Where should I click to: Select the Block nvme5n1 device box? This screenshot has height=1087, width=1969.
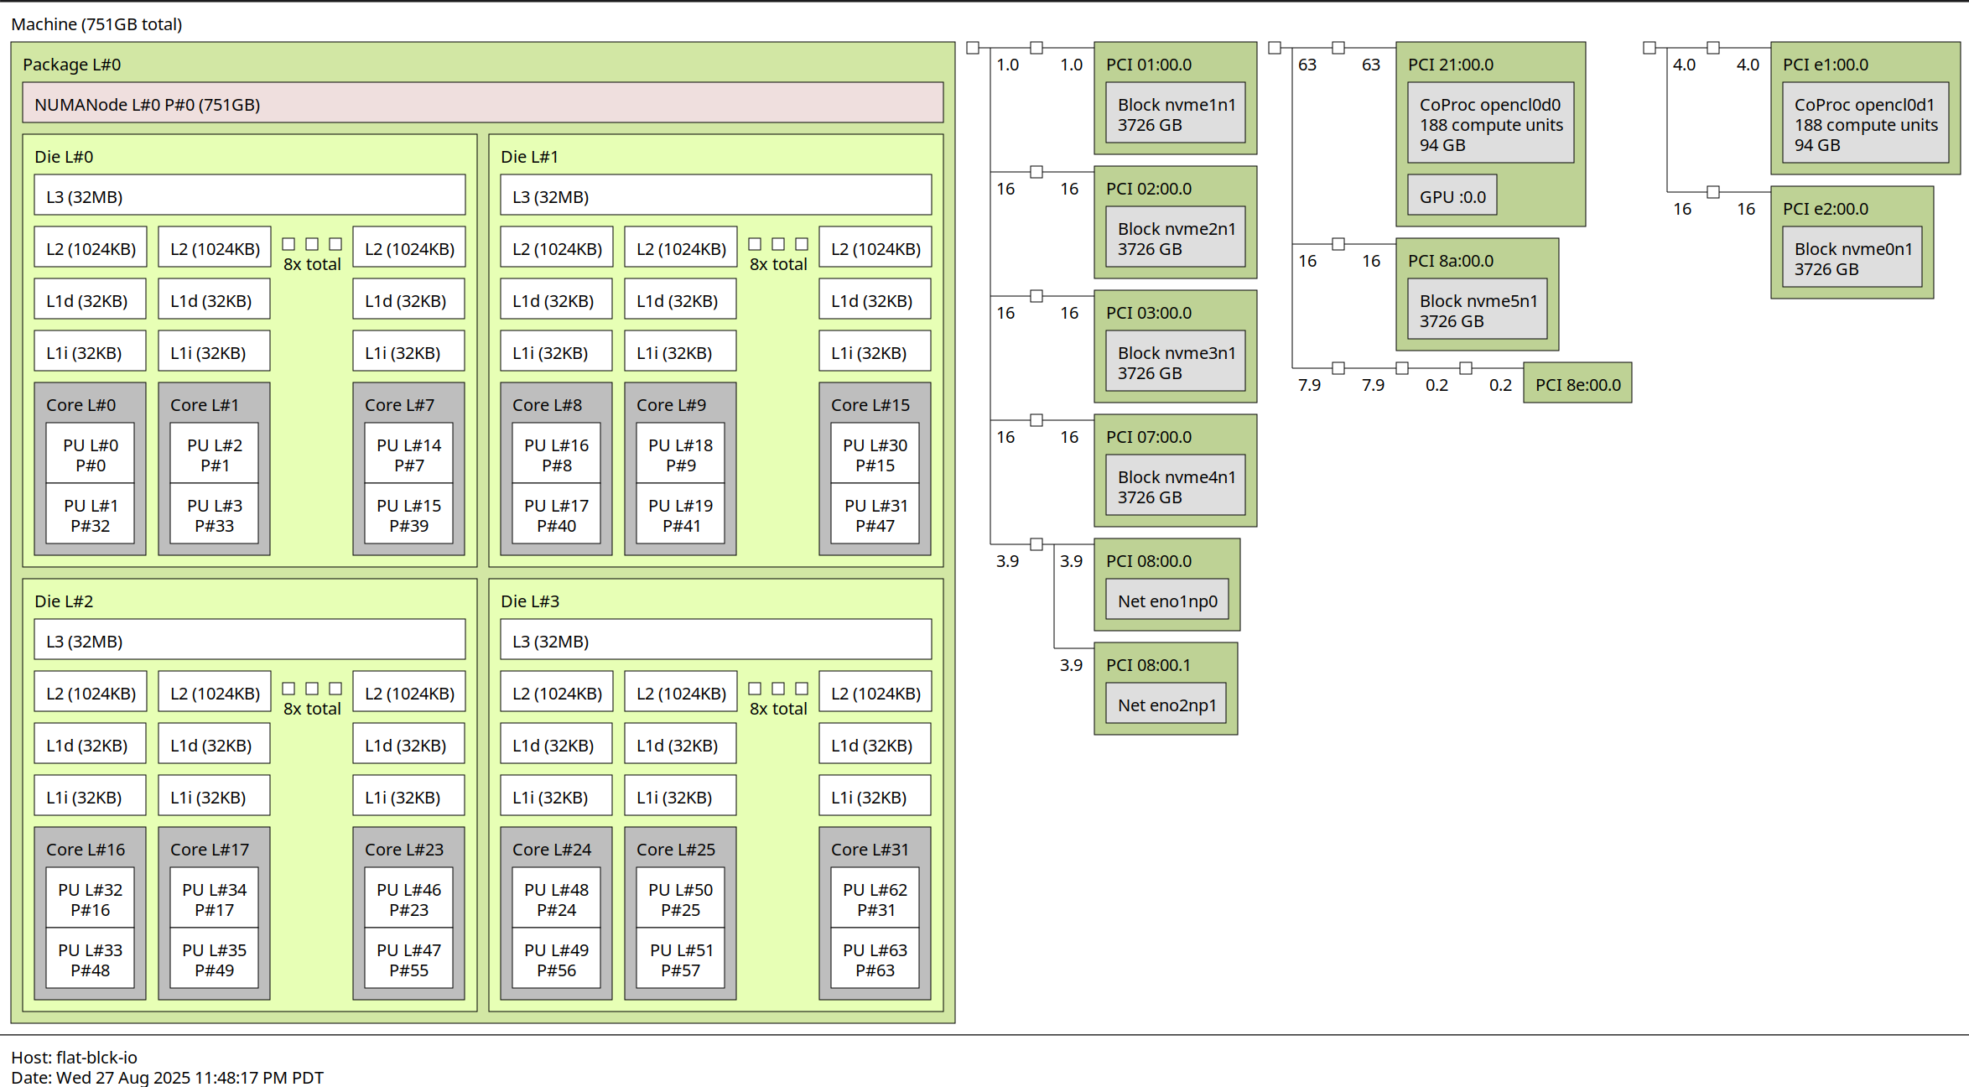pyautogui.click(x=1477, y=310)
